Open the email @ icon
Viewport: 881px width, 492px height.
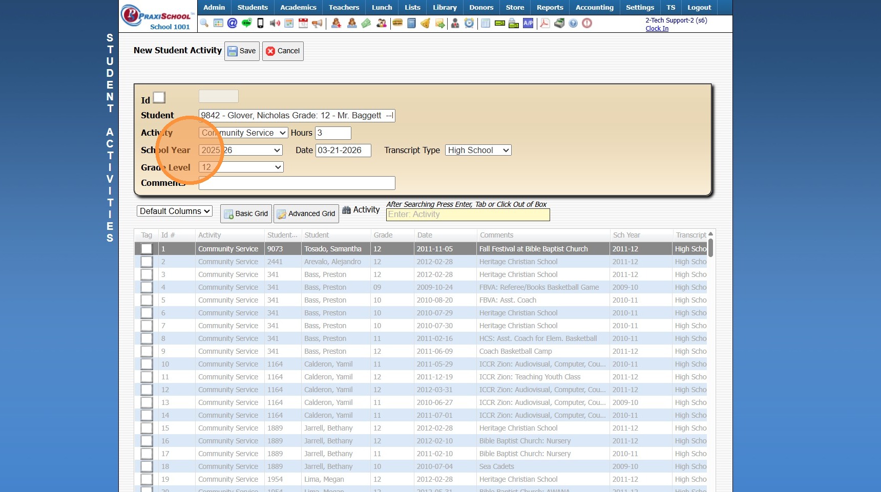(232, 23)
